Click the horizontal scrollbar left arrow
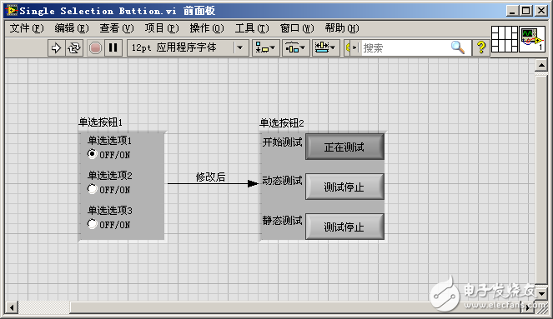553x319 pixels. (12, 307)
